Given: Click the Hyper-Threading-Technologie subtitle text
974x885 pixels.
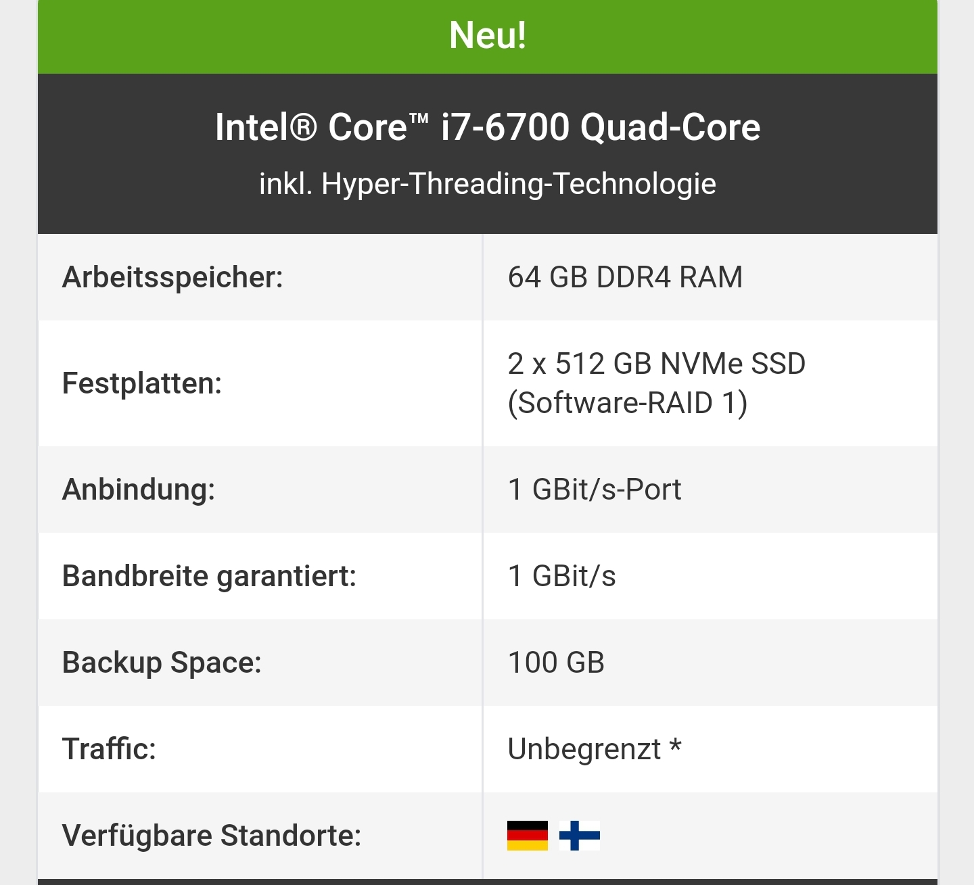Looking at the screenshot, I should pos(488,184).
